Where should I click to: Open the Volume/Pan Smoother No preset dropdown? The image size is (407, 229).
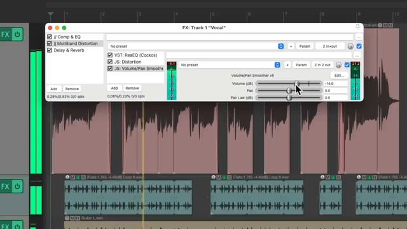click(x=229, y=65)
